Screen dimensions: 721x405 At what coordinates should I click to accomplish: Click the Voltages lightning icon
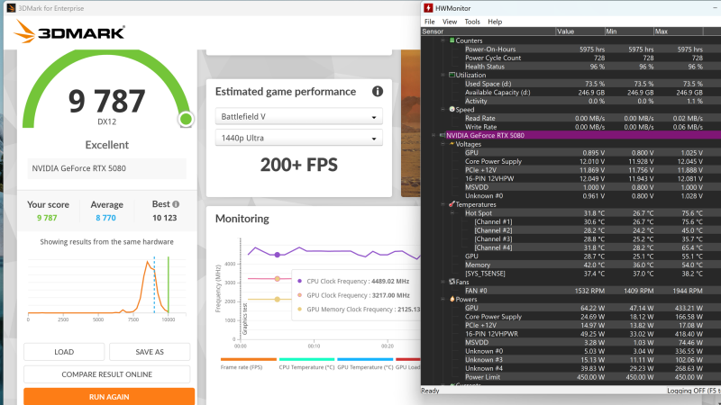point(452,144)
